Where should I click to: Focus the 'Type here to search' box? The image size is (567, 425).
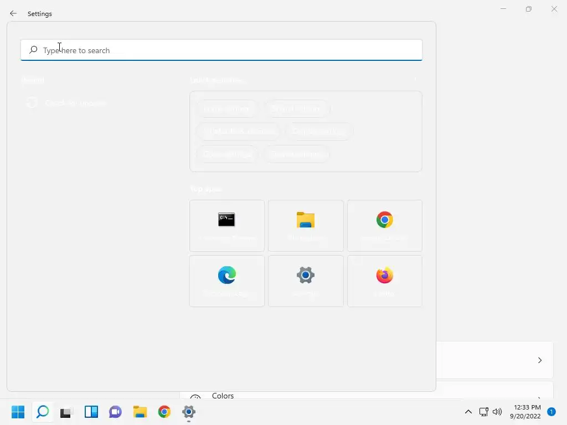point(221,50)
